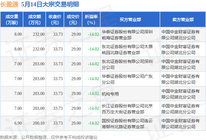
Task: Select the 卖方营业部 column header
Action: point(183,20)
